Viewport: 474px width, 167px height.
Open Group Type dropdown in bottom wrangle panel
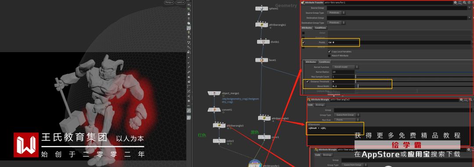354,165
